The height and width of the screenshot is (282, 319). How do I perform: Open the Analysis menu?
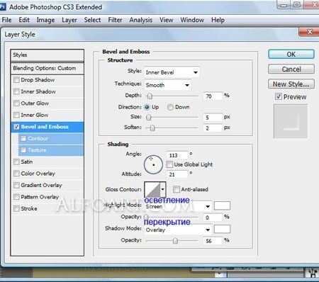(141, 20)
